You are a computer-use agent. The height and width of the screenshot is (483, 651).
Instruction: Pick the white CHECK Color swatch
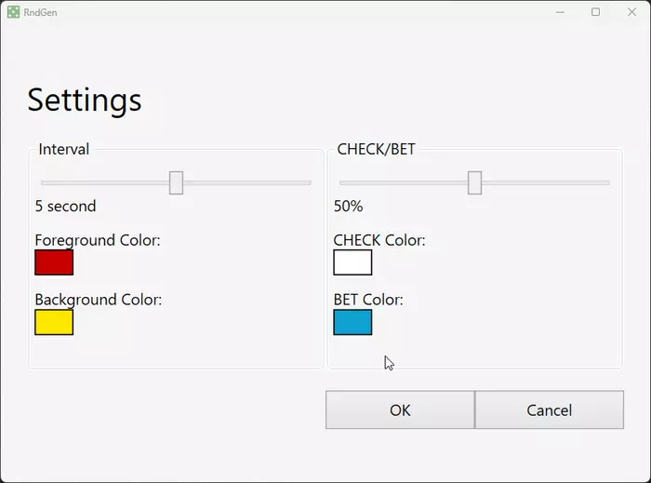352,262
